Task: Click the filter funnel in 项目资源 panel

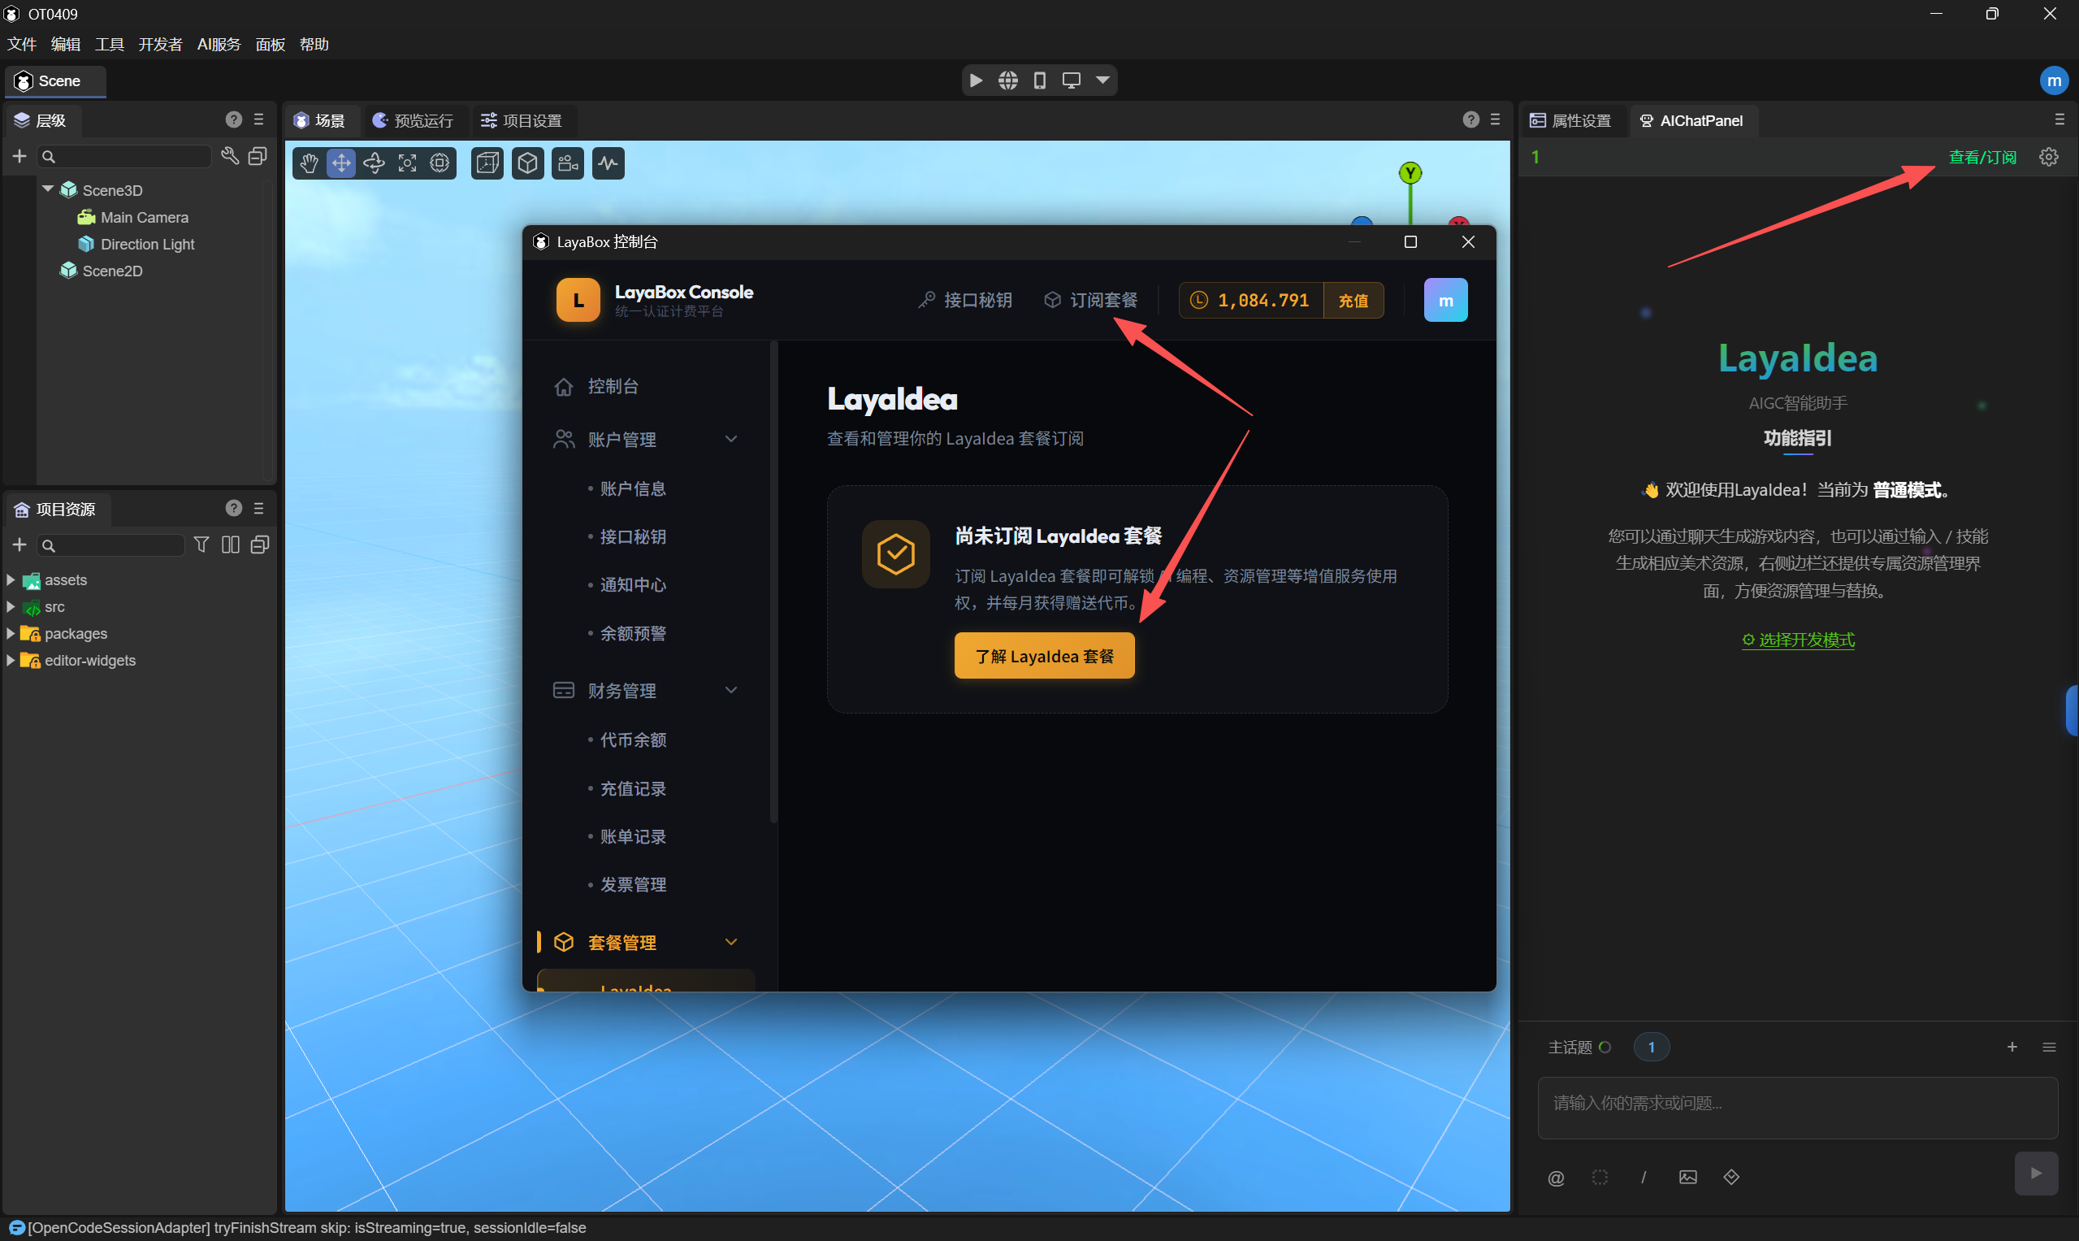Action: click(201, 545)
